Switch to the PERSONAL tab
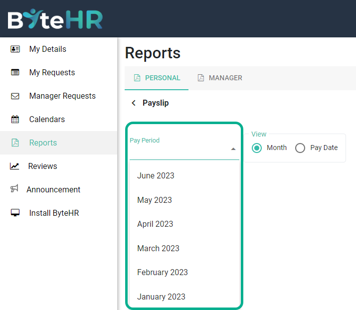356x310 pixels. (x=157, y=78)
